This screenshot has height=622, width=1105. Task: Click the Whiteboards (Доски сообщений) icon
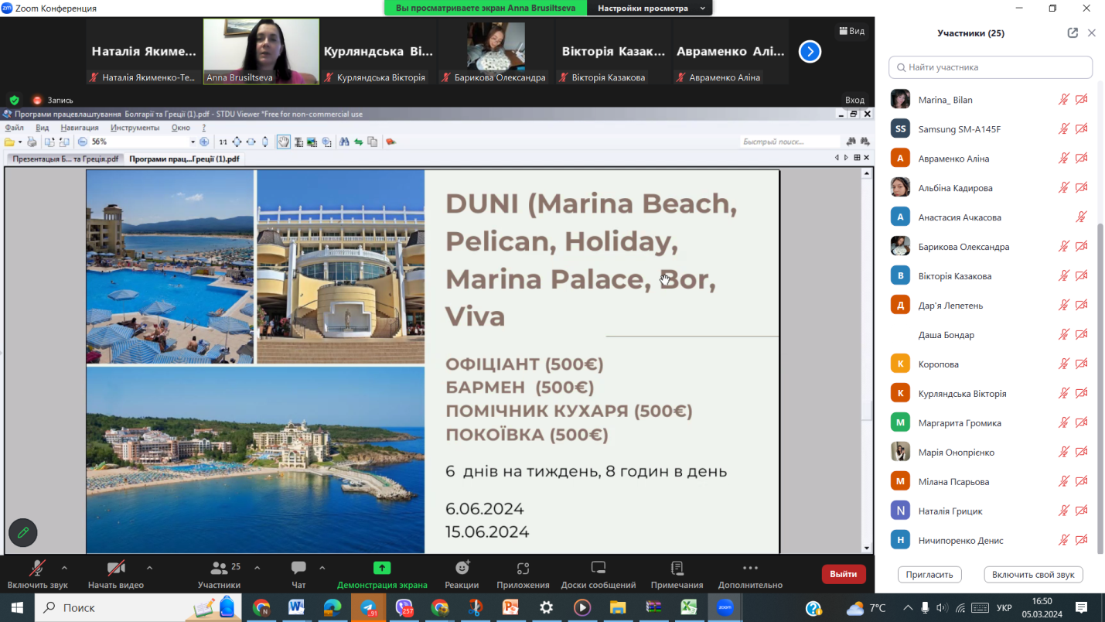click(x=598, y=569)
